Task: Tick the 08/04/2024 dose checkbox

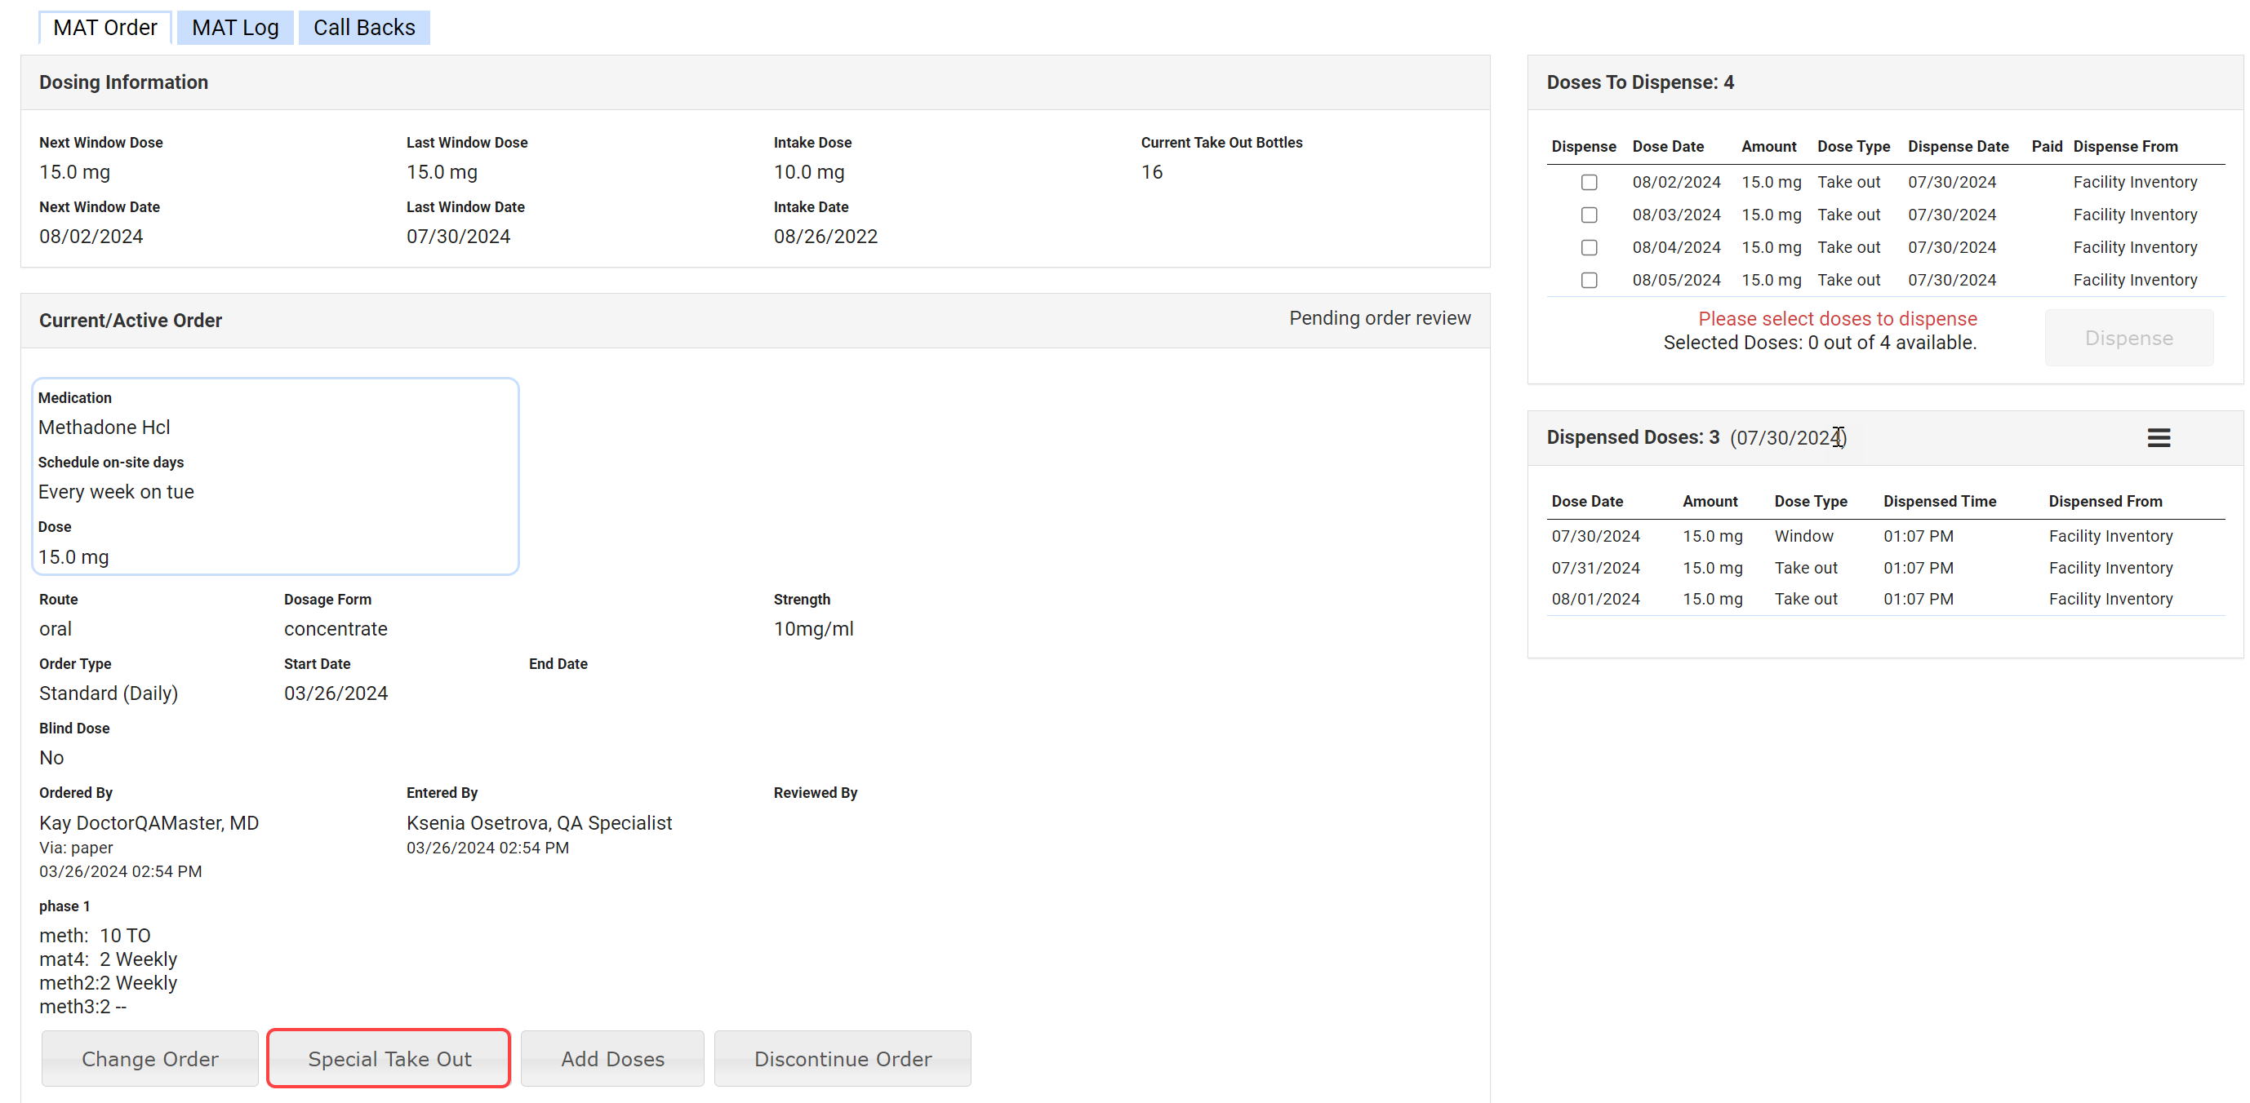Action: coord(1589,248)
